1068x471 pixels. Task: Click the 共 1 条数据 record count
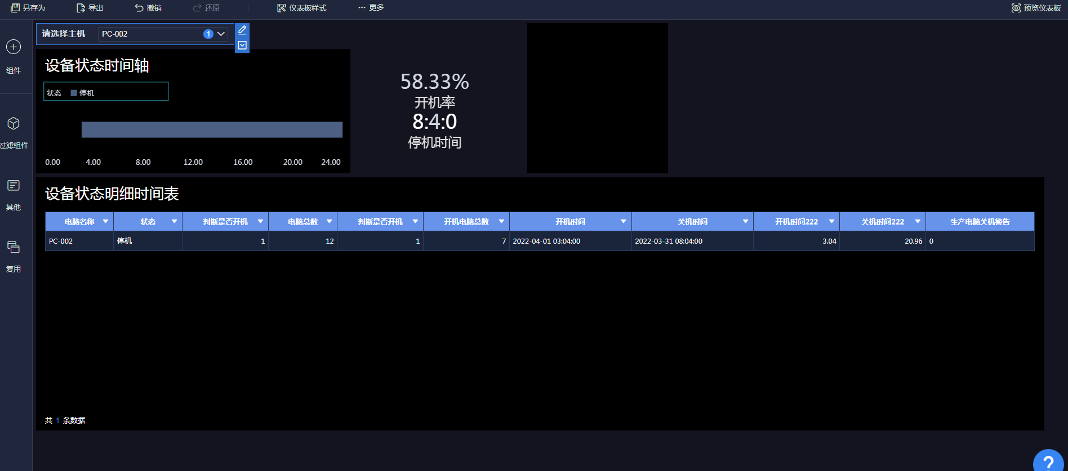65,420
